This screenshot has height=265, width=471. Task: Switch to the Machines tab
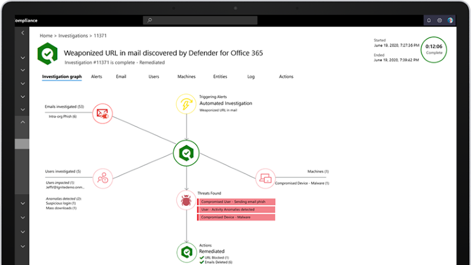[186, 77]
